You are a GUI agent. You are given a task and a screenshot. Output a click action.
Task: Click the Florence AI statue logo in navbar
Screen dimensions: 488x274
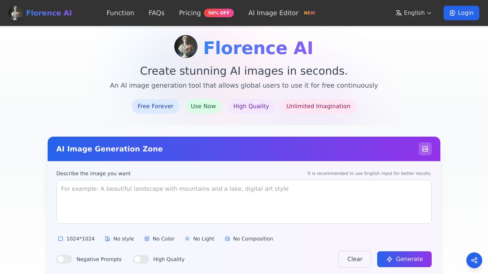[16, 13]
